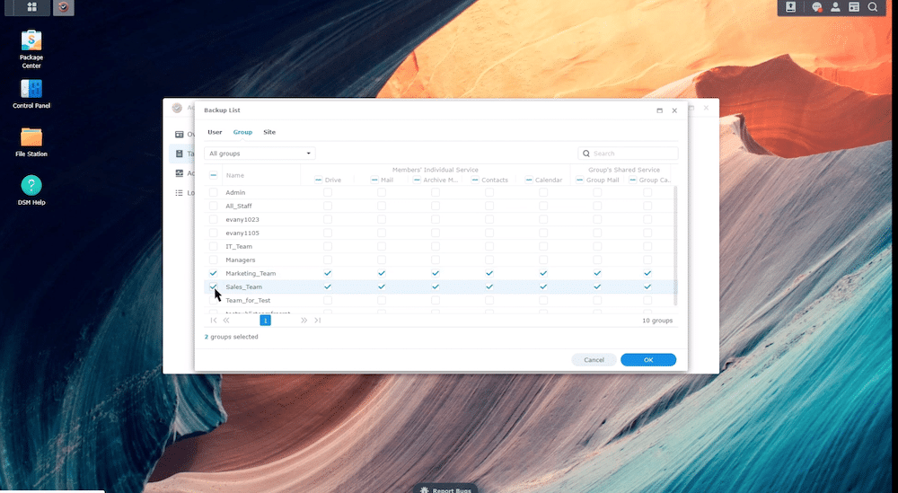Go to first page pagination icon

click(x=214, y=320)
